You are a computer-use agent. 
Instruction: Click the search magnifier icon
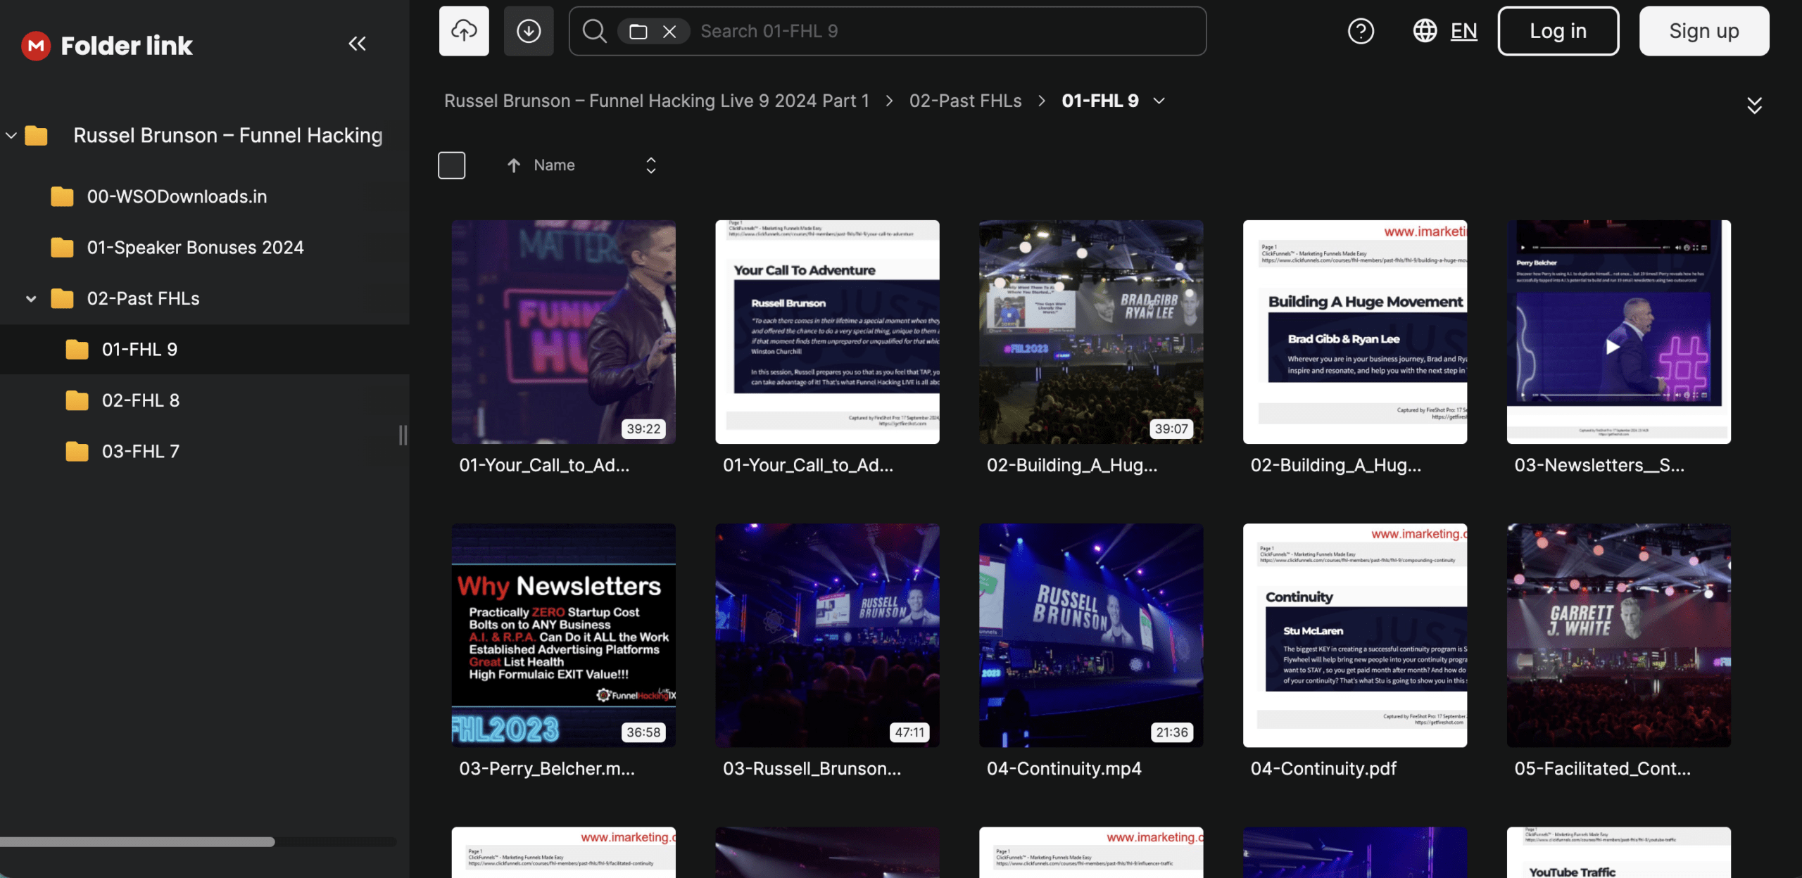(594, 31)
